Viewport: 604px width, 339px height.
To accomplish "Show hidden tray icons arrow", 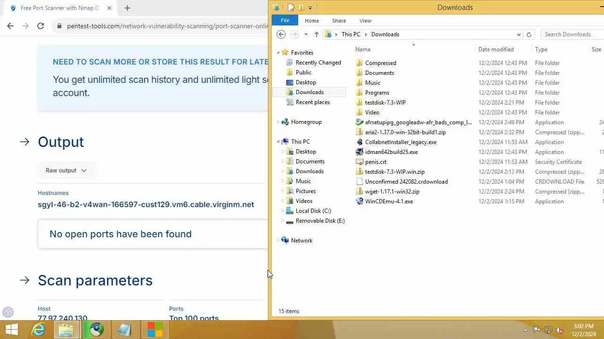I will [x=525, y=330].
